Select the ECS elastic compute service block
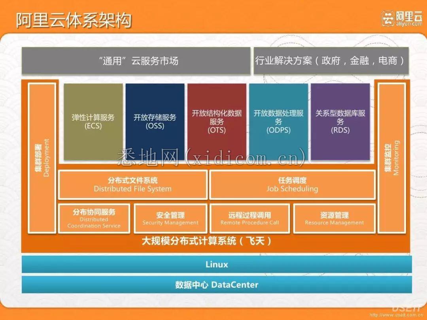The height and width of the screenshot is (320, 427). click(93, 122)
